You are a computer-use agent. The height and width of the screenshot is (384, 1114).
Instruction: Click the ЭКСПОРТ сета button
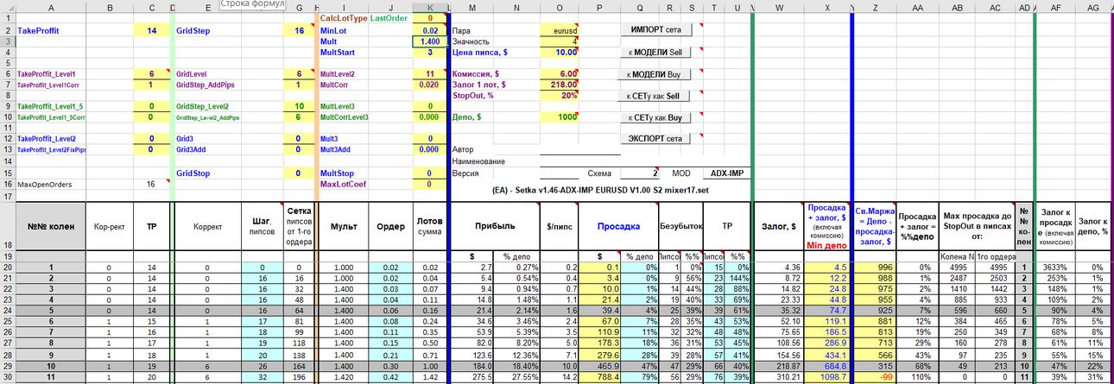[657, 138]
